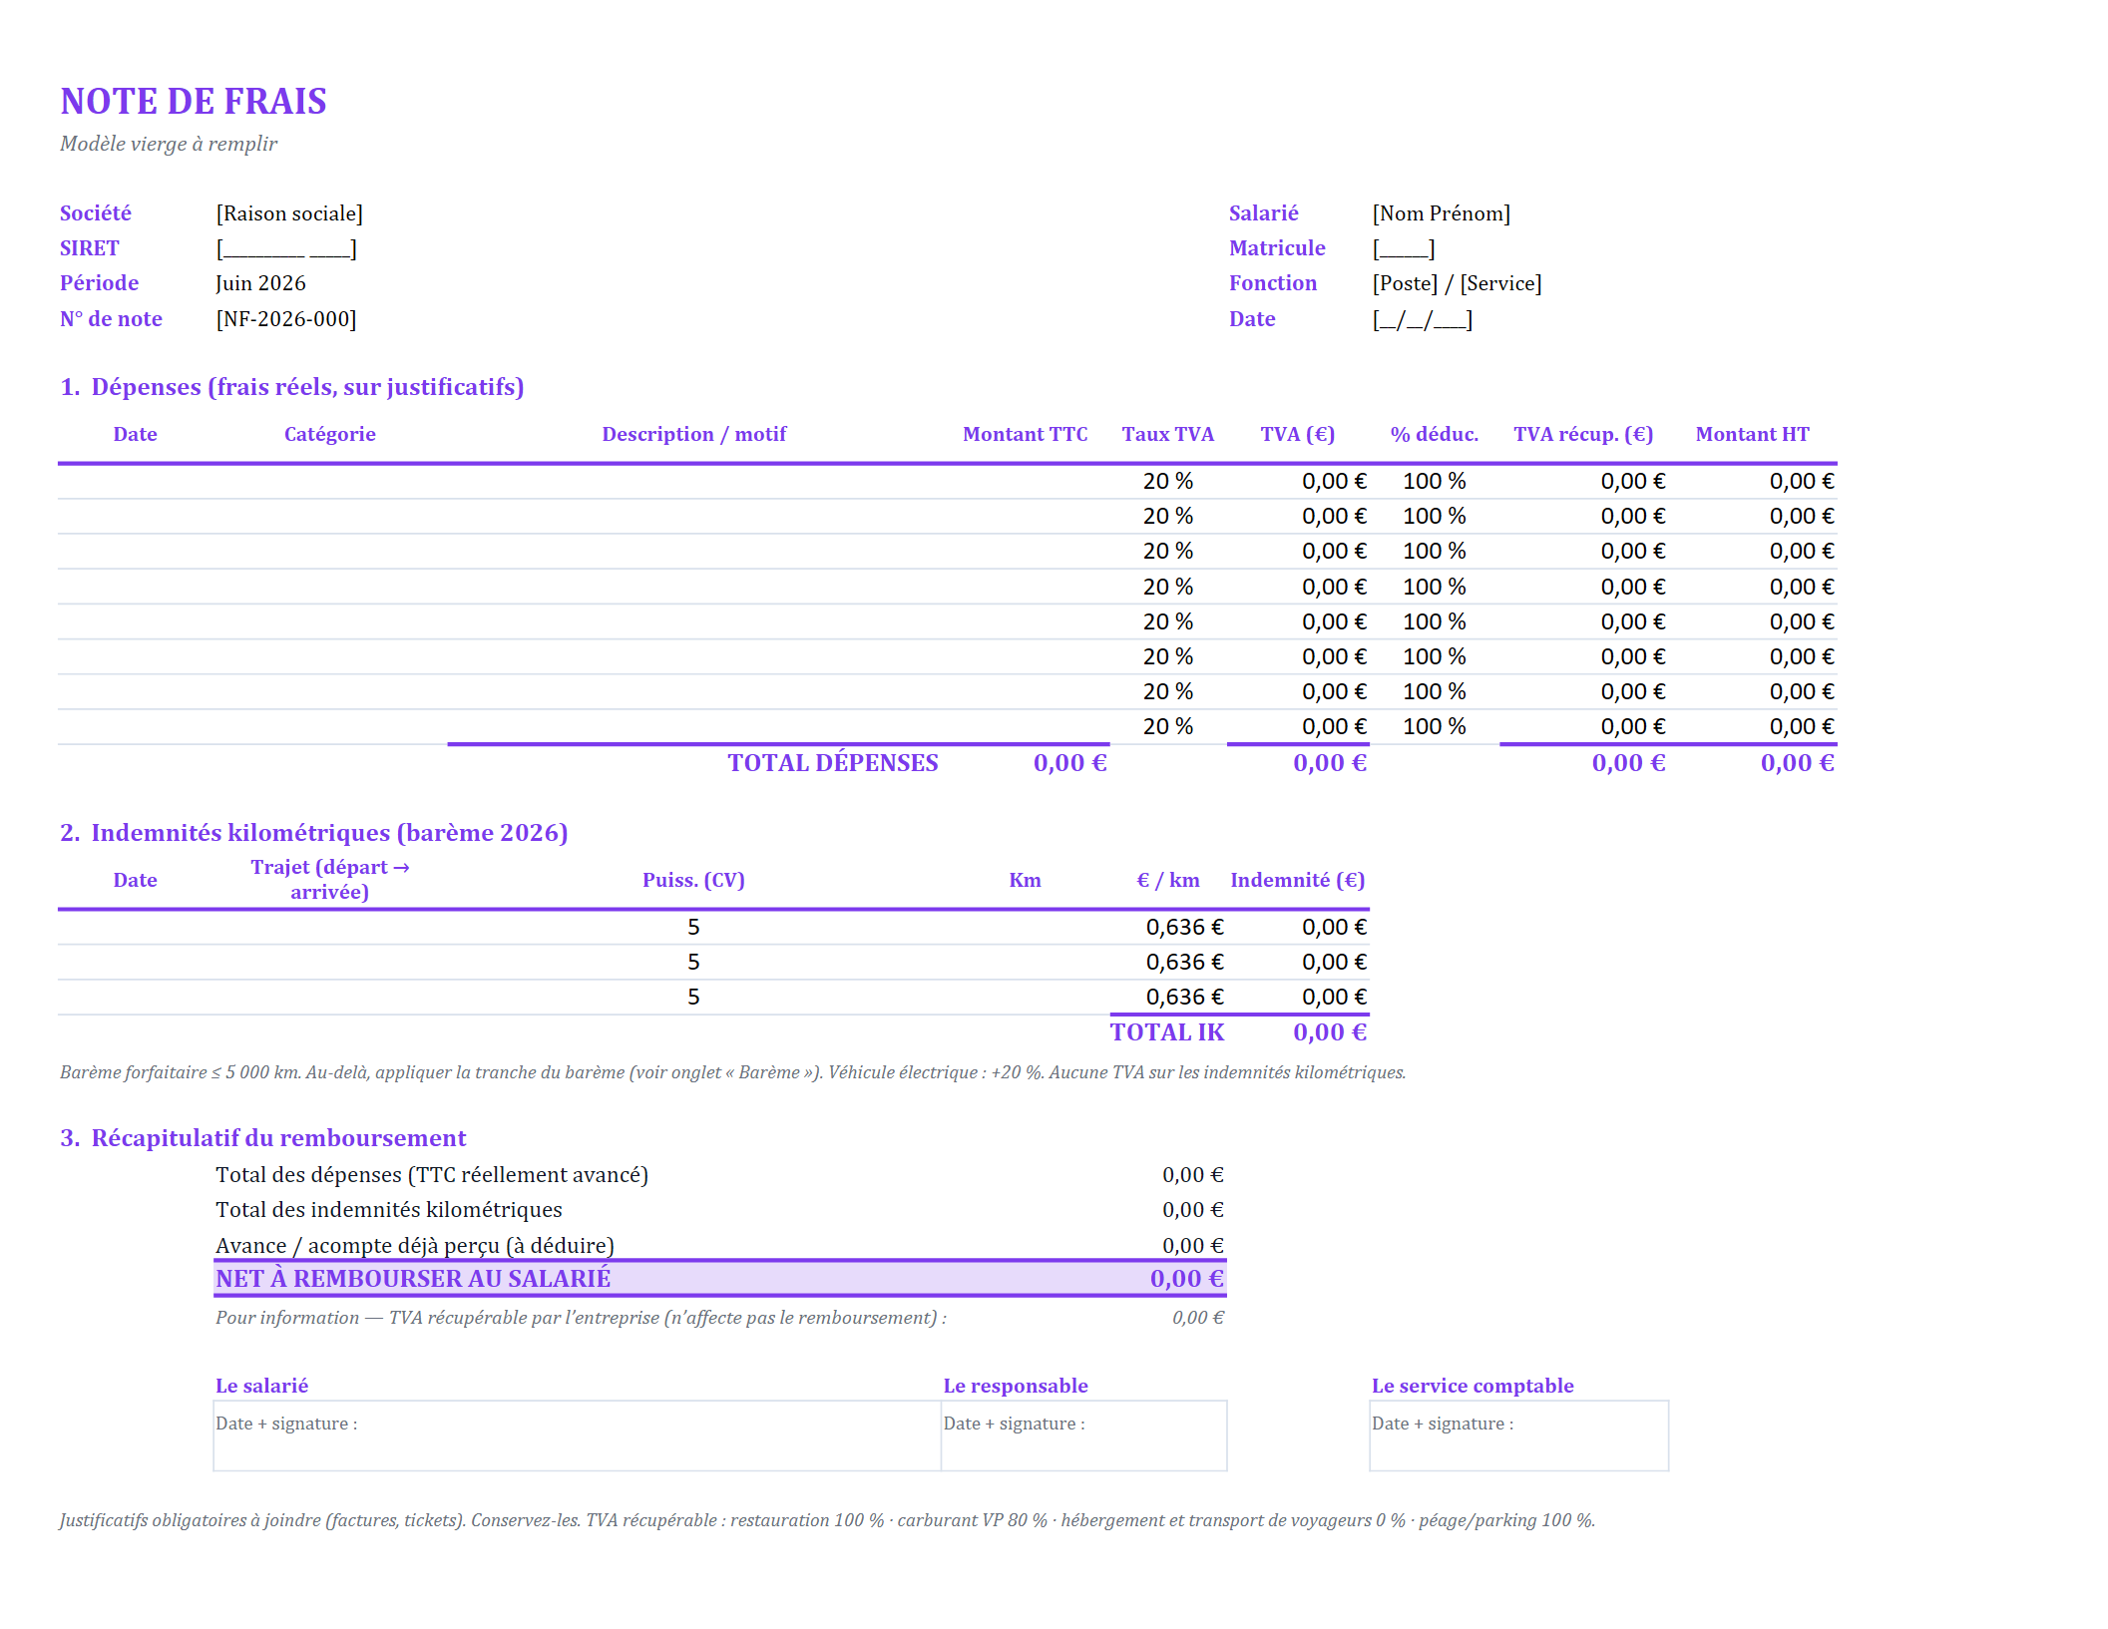The width and height of the screenshot is (2108, 1629).
Task: Click the "Pour information — TVA récupérable" line
Action: click(x=582, y=1318)
